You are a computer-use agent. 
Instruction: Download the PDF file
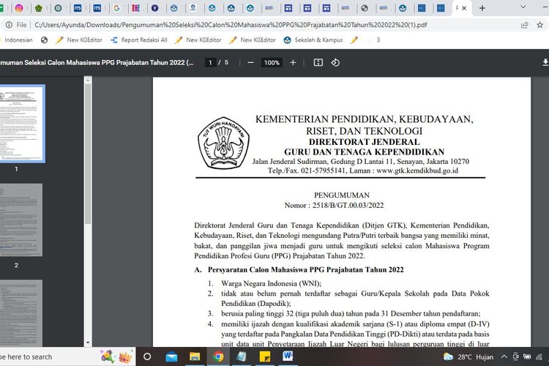545,63
